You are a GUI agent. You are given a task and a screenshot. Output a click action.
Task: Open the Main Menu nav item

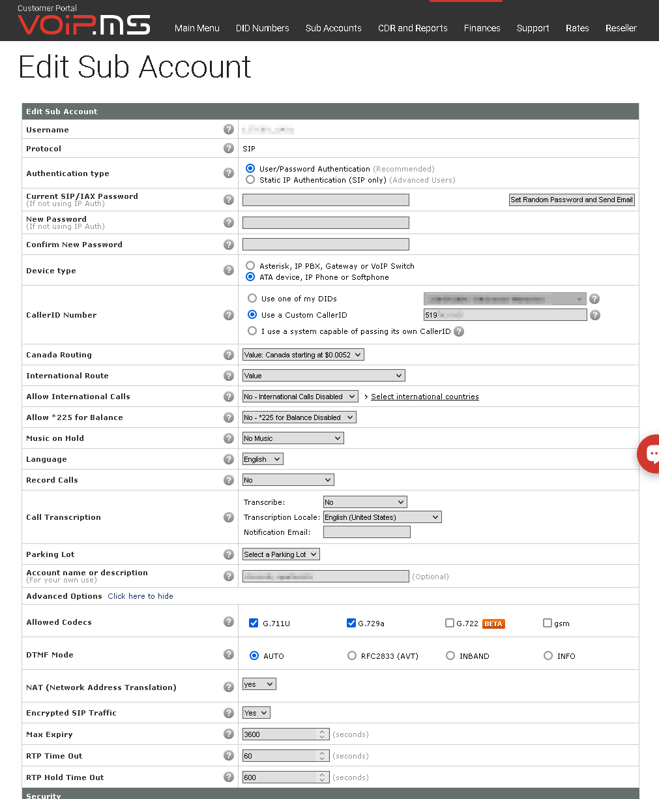[197, 28]
